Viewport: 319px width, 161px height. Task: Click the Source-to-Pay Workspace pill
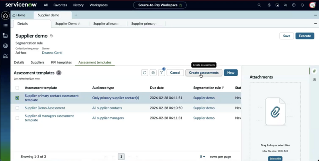(160, 5)
